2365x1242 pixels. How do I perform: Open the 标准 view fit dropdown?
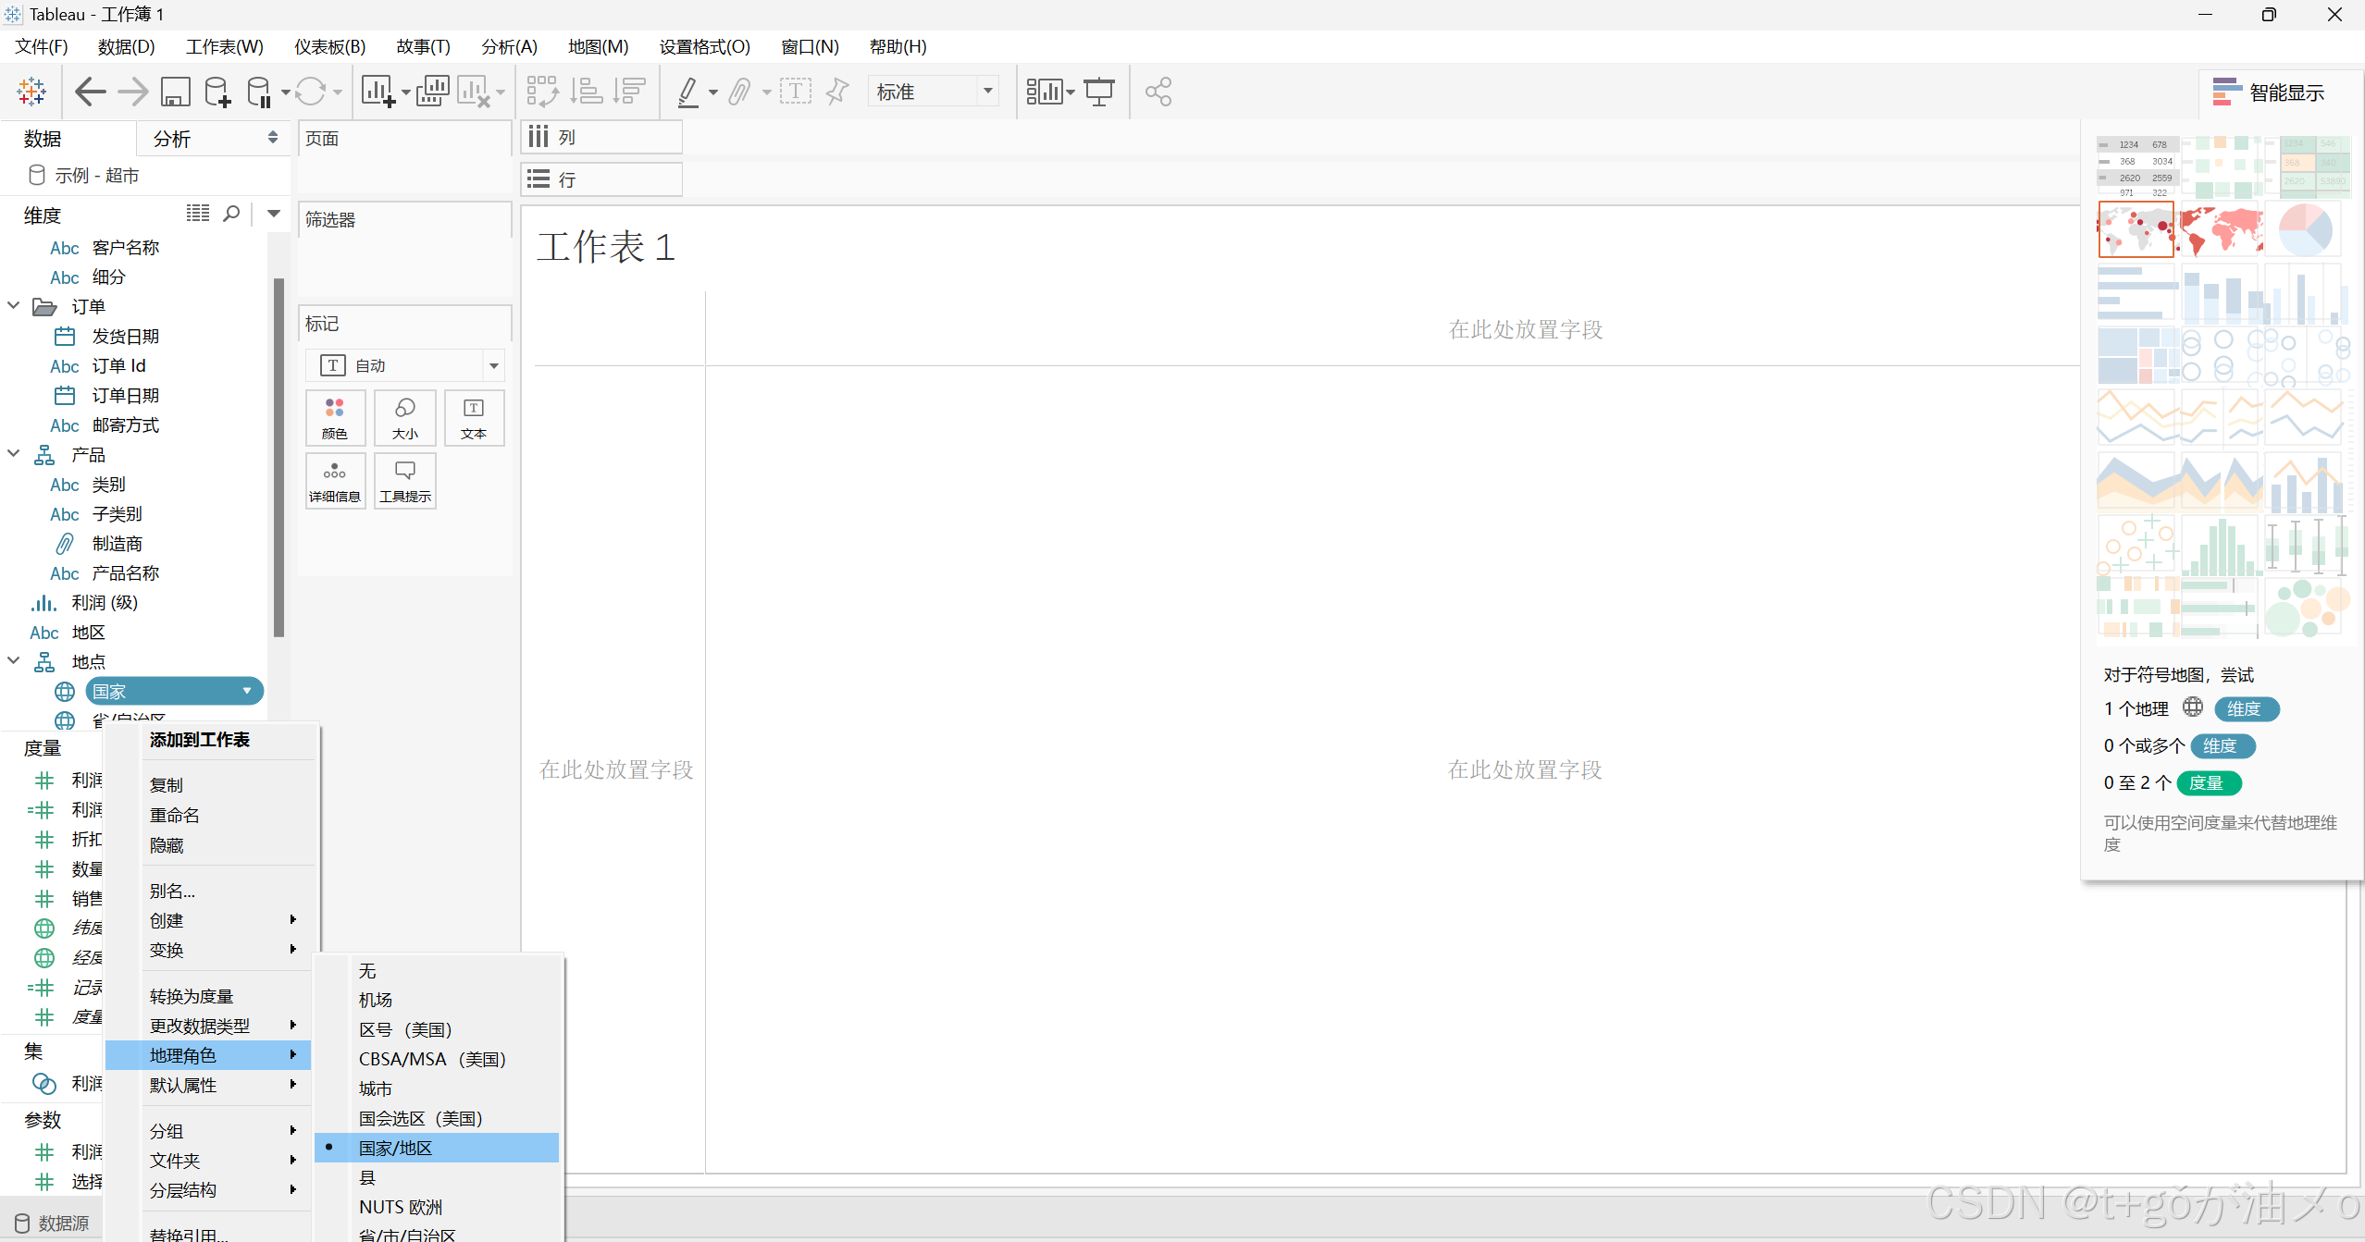987,91
